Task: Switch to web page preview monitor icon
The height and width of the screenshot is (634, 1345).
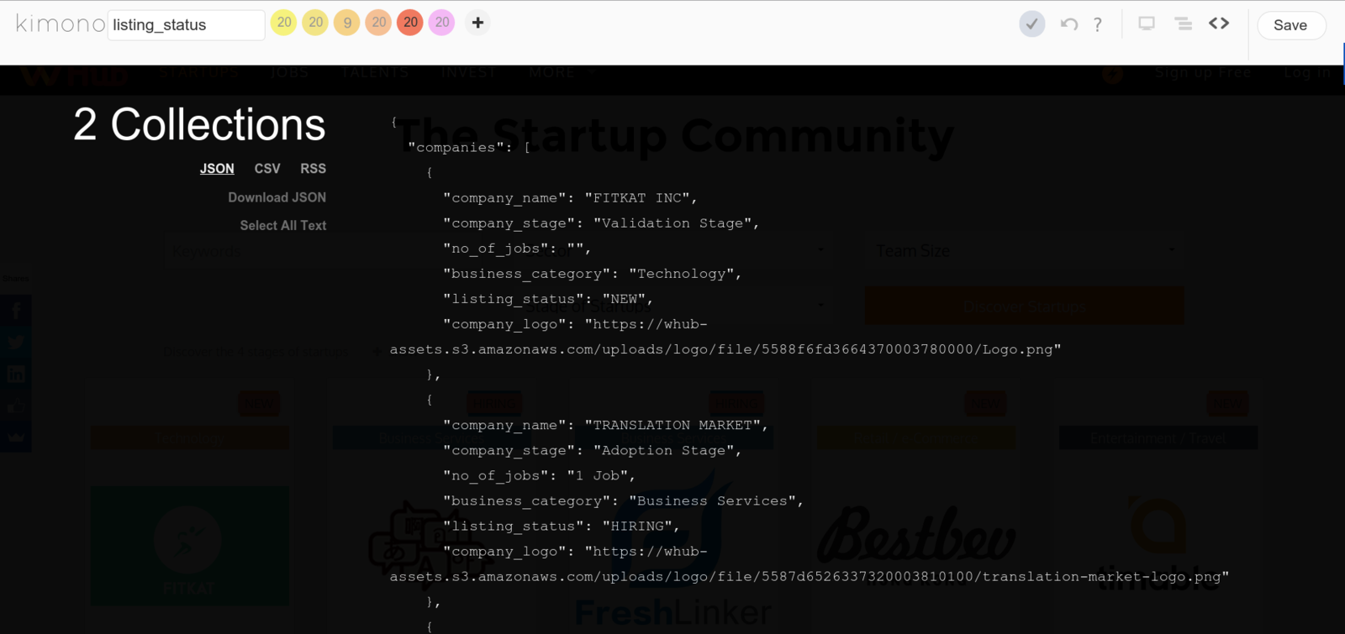Action: tap(1146, 24)
